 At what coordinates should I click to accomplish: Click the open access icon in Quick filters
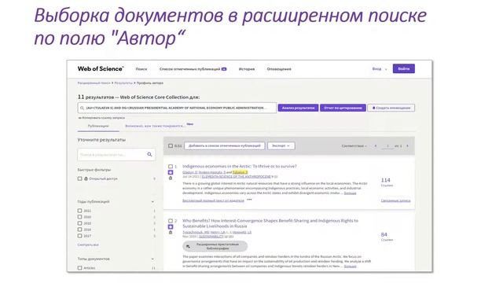[86, 178]
